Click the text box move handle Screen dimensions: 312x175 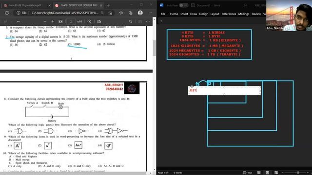coord(192,87)
